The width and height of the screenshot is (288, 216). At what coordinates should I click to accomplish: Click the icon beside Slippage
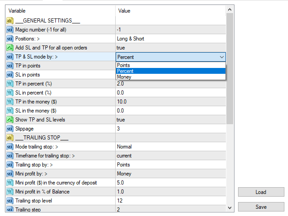click(10, 129)
